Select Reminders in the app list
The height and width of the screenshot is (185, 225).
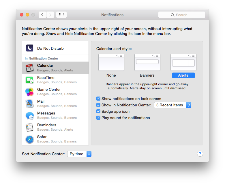(x=55, y=127)
